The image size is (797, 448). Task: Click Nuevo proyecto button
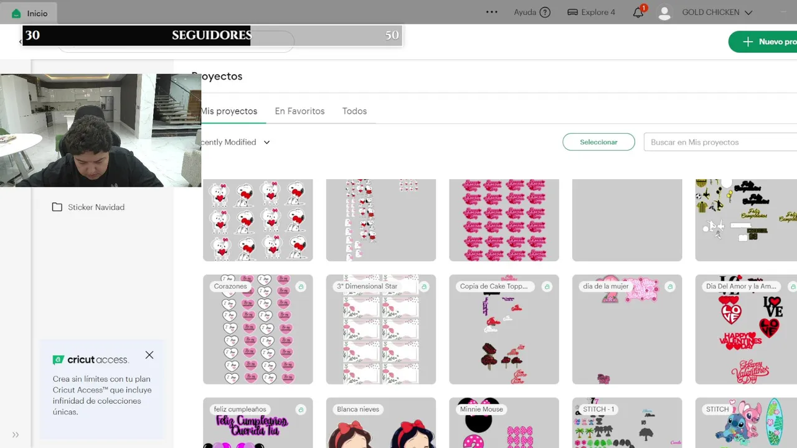763,42
